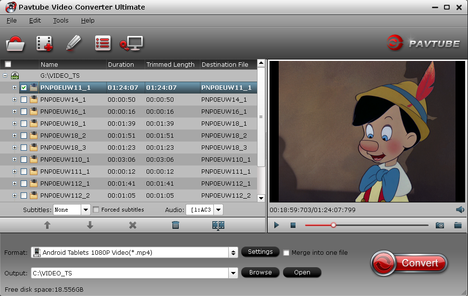Expand the PNP0EUW11_1 row
The image size is (468, 296).
(14, 88)
